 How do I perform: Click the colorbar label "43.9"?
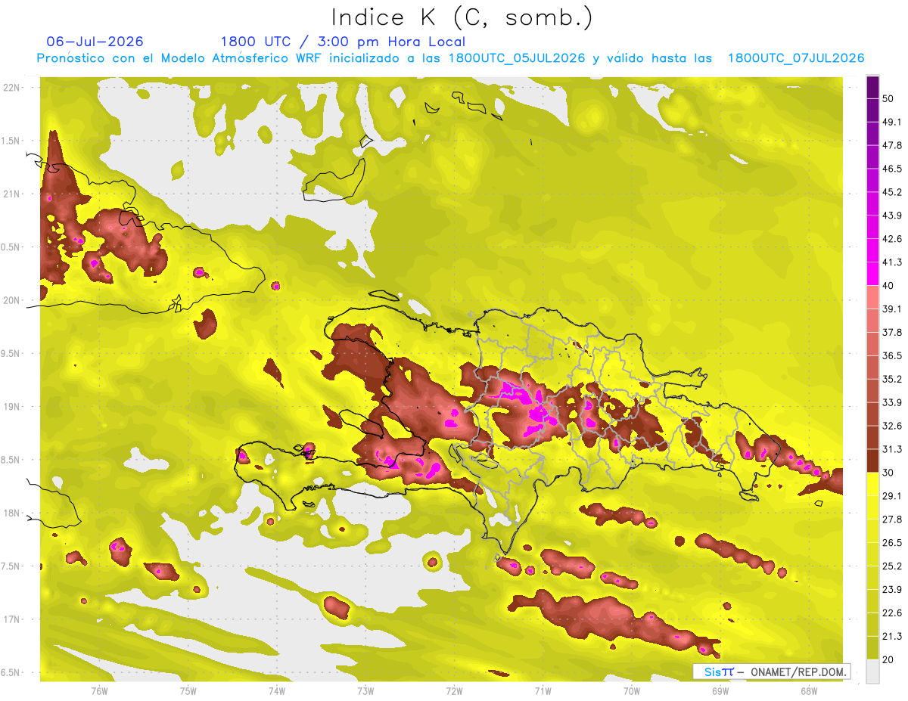click(892, 216)
